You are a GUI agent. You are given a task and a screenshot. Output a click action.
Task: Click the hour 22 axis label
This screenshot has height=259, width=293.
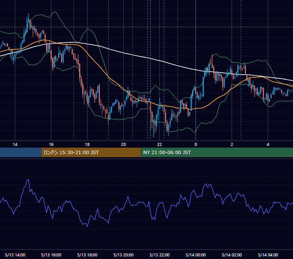pyautogui.click(x=159, y=145)
